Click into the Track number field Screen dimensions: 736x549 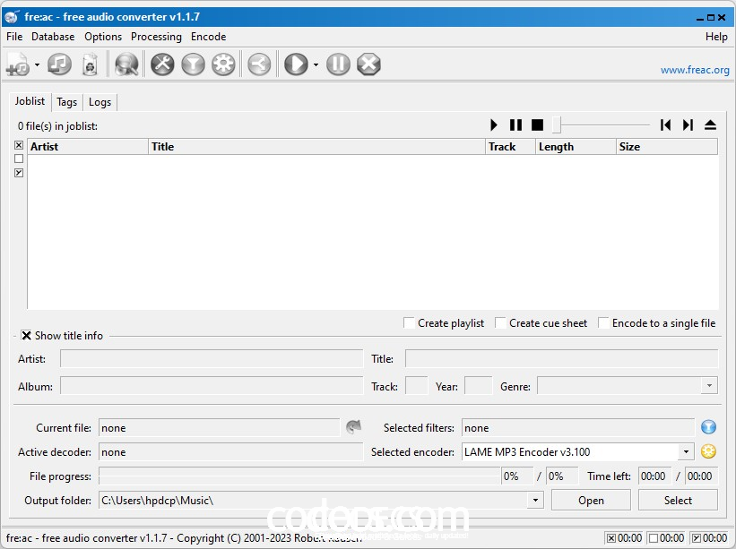coord(416,386)
